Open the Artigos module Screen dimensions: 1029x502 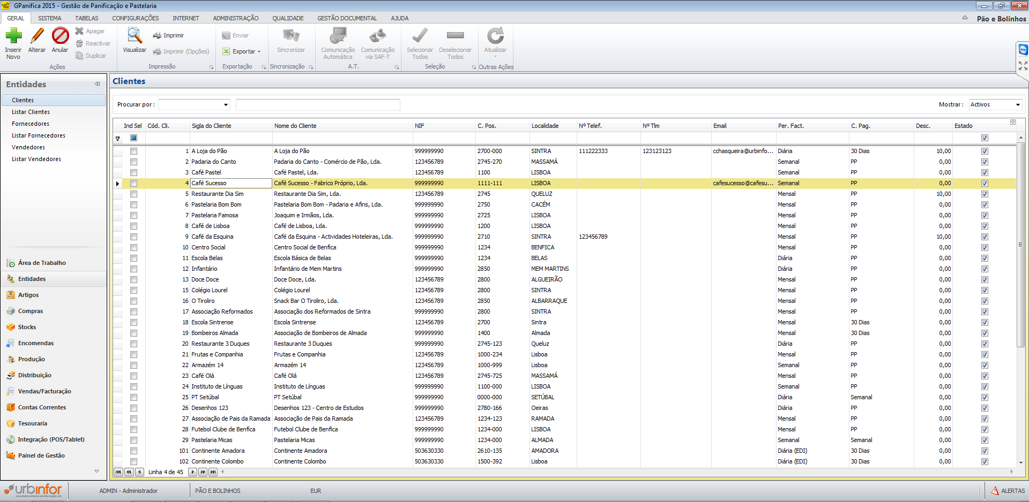tap(54, 295)
